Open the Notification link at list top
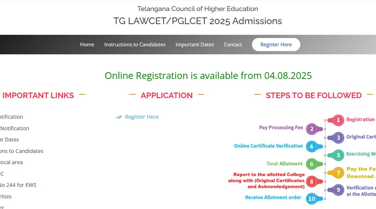The image size is (376, 209). (x=11, y=117)
